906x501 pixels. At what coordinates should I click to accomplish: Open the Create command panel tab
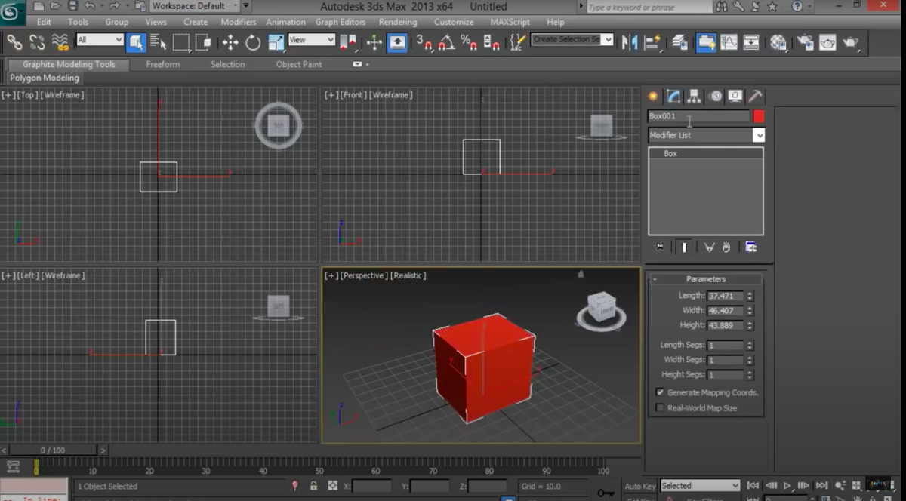654,96
